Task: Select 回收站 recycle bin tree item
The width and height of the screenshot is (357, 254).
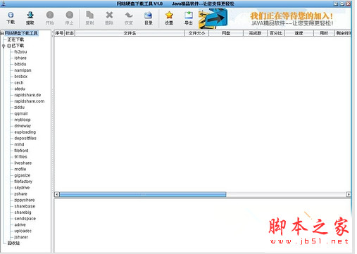Action: pos(13,243)
